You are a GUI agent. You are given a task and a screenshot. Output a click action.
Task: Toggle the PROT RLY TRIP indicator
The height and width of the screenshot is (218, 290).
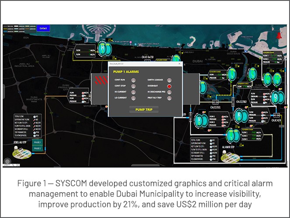(170, 98)
